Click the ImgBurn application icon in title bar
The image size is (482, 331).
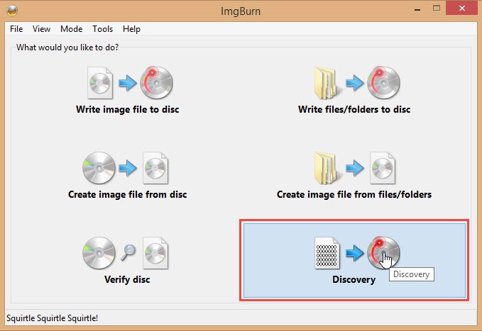12,11
